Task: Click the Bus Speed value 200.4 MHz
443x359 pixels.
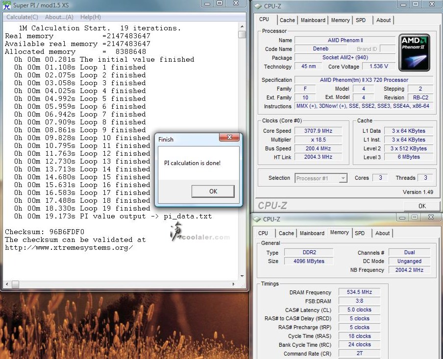Action: click(318, 148)
